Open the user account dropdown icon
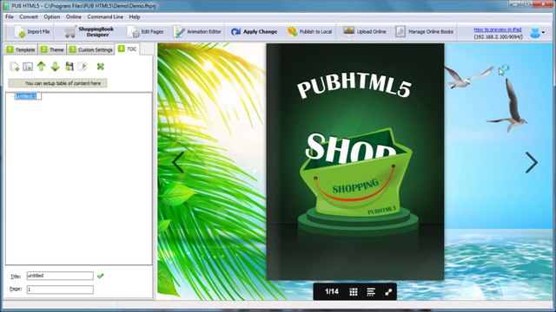 click(x=537, y=33)
